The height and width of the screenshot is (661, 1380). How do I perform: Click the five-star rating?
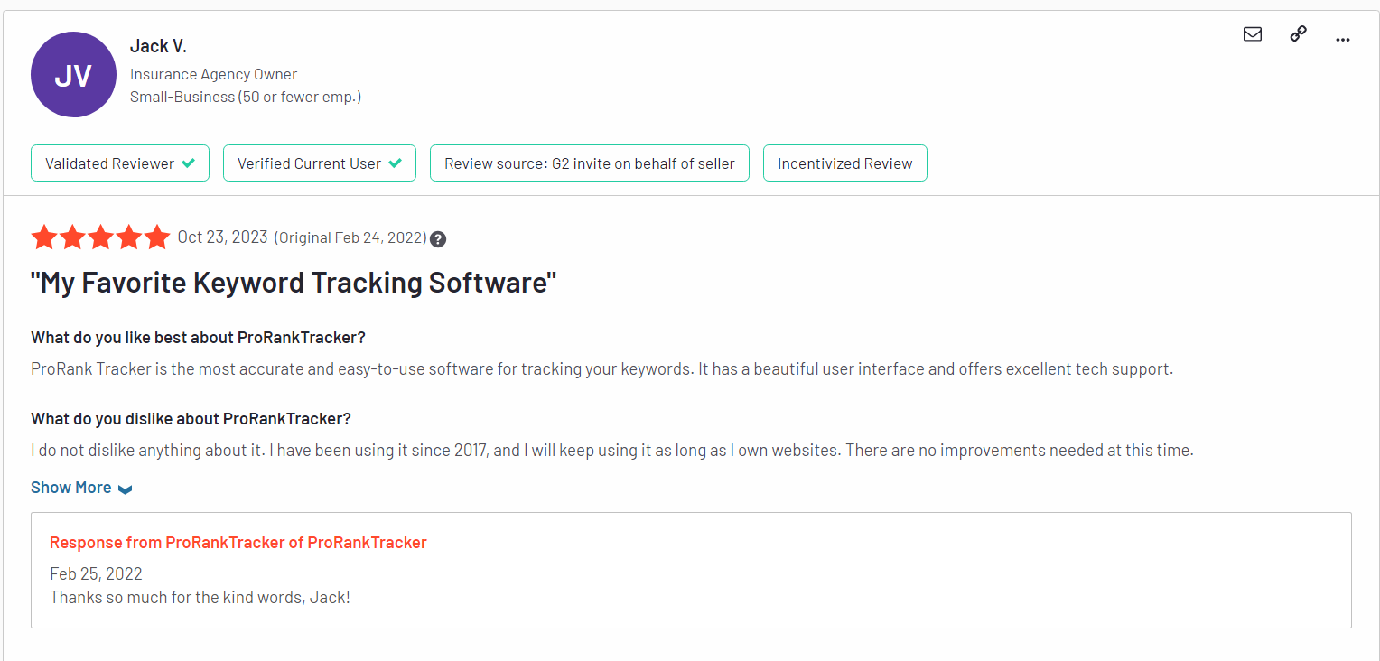click(x=100, y=237)
